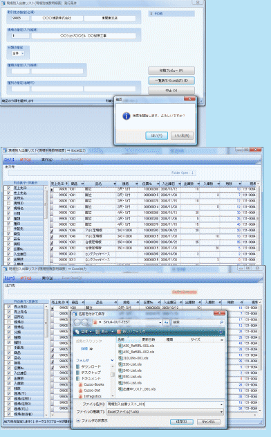Click the S30-List.xls file icon
Image resolution: width=271 pixels, height=437 pixels.
pyautogui.click(x=120, y=364)
